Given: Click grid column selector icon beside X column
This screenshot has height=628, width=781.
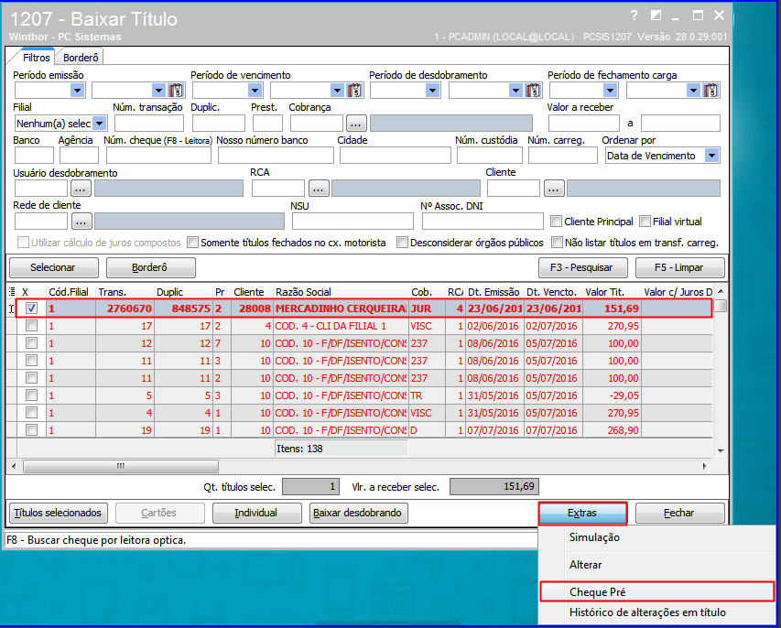Looking at the screenshot, I should coord(12,292).
